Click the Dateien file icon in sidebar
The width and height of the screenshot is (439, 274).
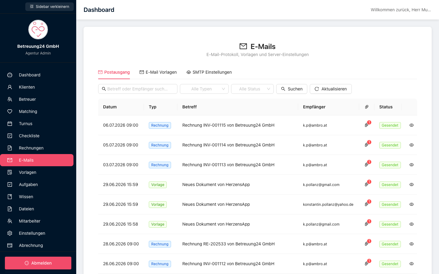point(10,209)
